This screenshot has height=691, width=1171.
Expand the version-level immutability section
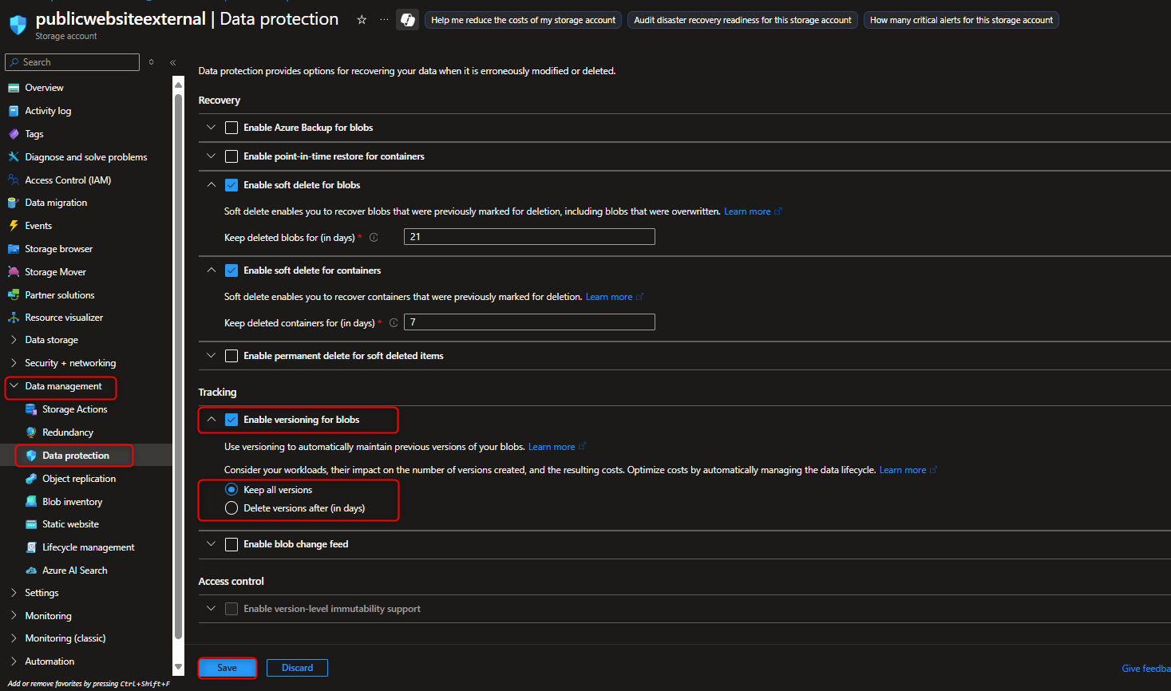click(211, 609)
